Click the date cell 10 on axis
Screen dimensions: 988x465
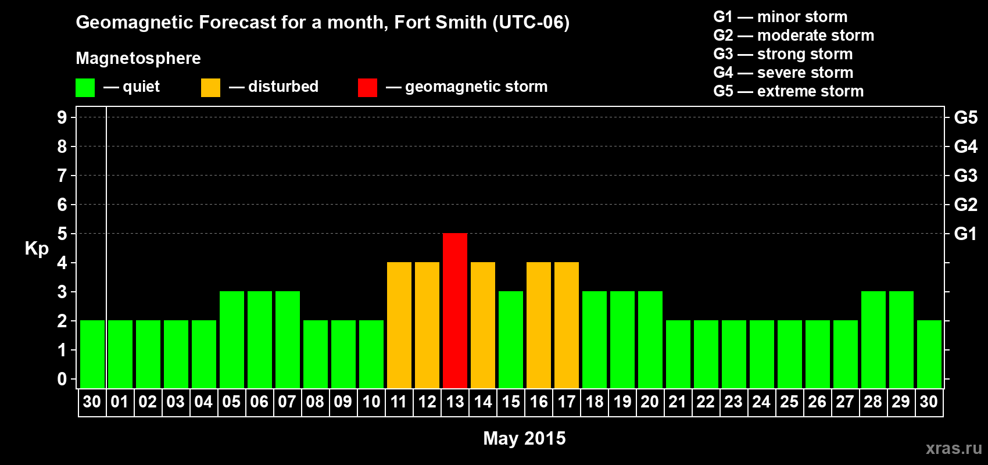(x=371, y=402)
